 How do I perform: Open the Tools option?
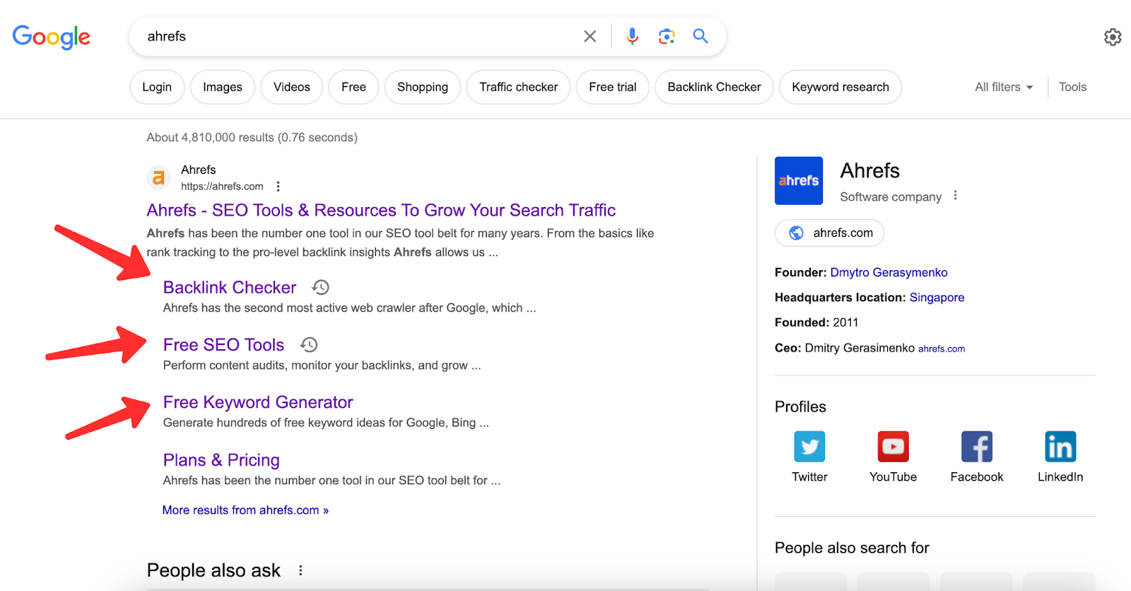1072,87
